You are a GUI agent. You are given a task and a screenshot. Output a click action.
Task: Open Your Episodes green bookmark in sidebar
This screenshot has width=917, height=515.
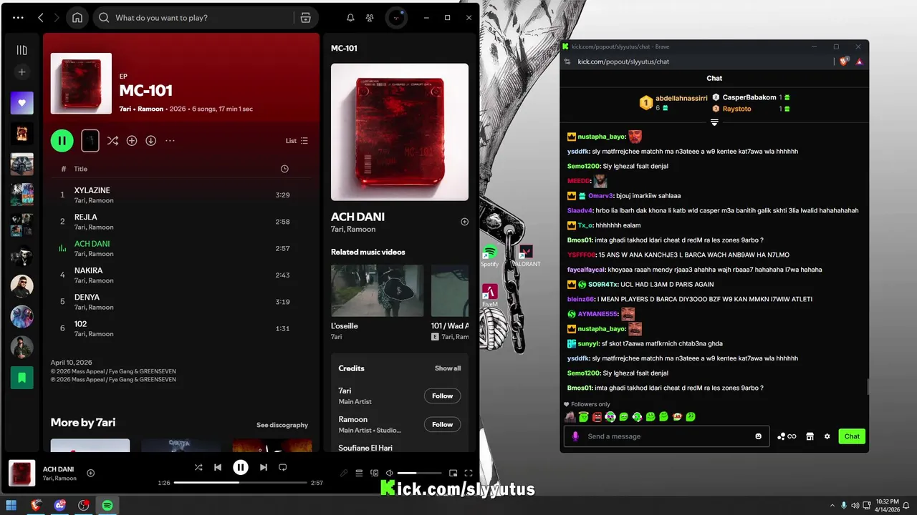pos(21,378)
